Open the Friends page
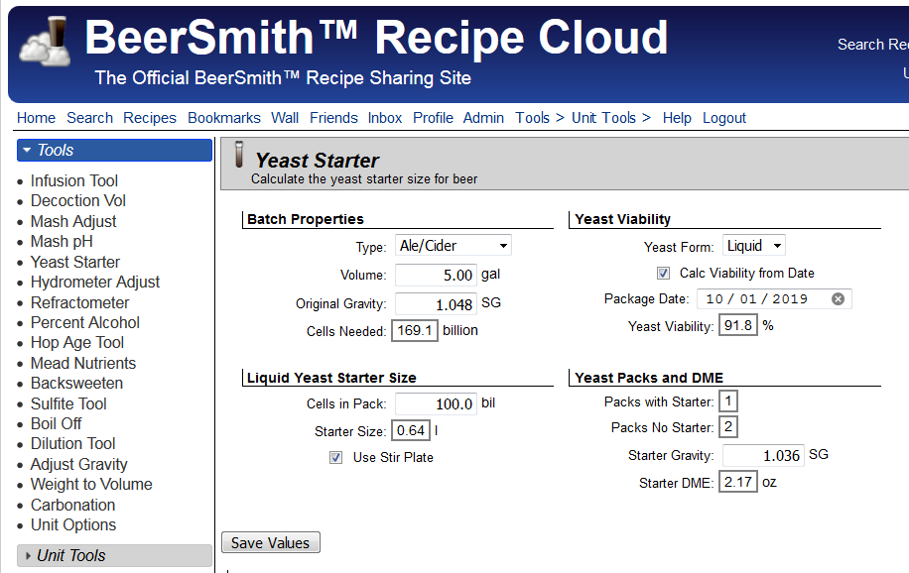 click(x=333, y=118)
